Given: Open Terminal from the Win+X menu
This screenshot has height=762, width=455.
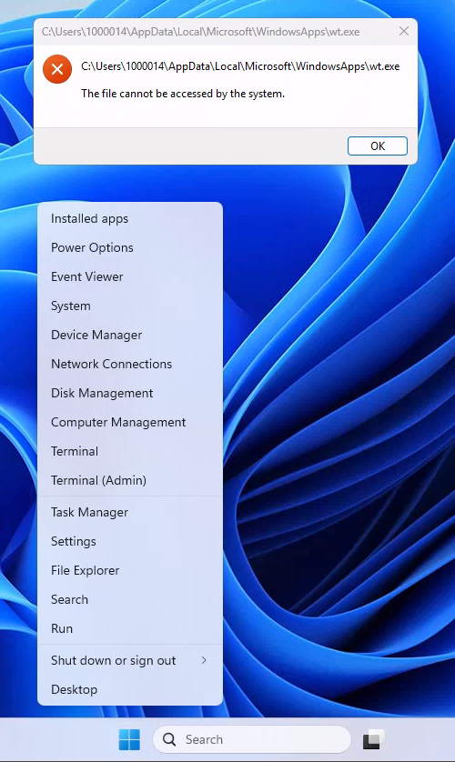Looking at the screenshot, I should click(x=130, y=451).
